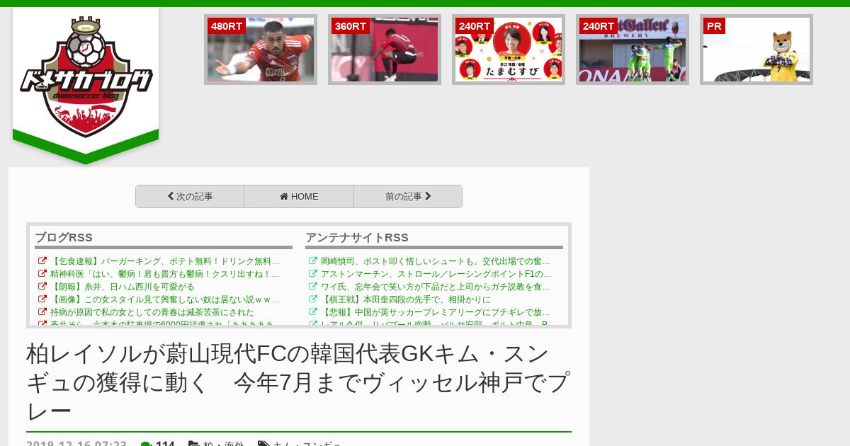This screenshot has width=850, height=446.
Task: Open the 360RT red-kit player thumbnail
Action: pos(385,50)
